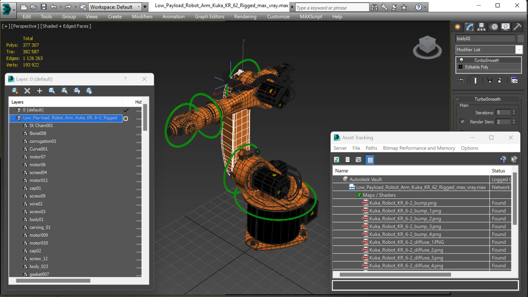Toggle hide dash for the body01 row
528x297 pixels.
click(139, 221)
